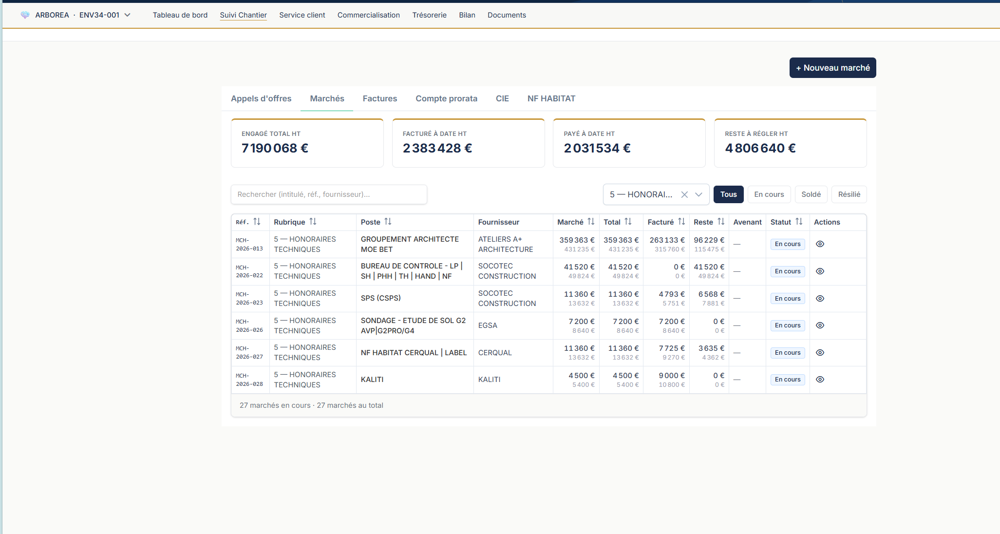Viewport: 1000px width, 534px height.
Task: Switch to NF HABITAT tab
Action: point(551,98)
